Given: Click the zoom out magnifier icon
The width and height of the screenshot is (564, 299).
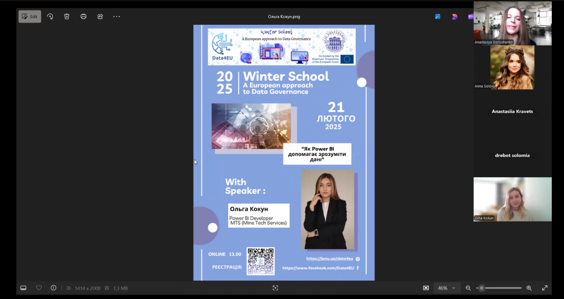Looking at the screenshot, I should 468,288.
